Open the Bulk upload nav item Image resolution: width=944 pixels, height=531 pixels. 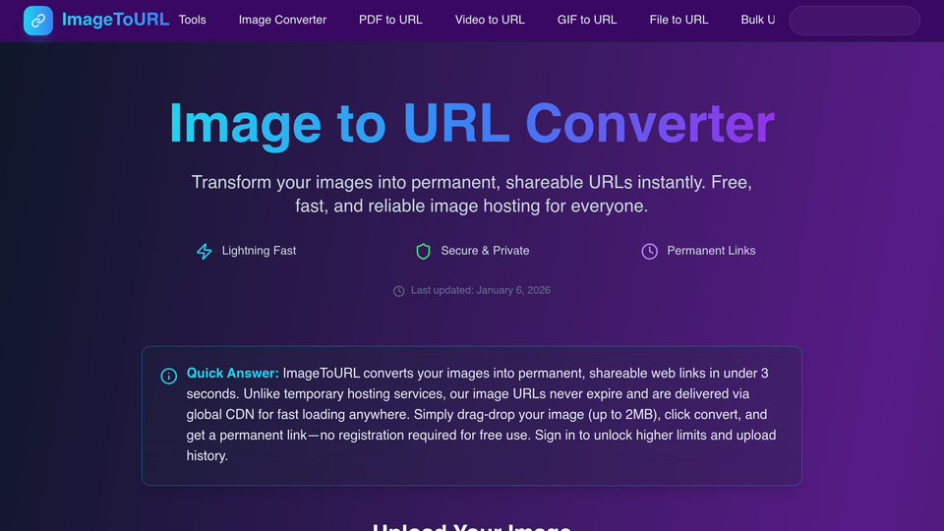[757, 20]
